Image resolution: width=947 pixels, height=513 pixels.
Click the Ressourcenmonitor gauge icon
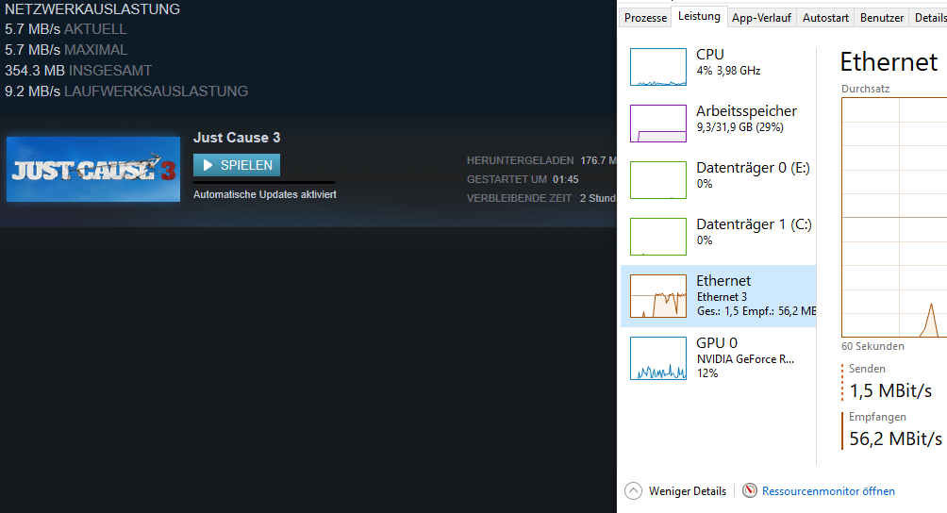(750, 490)
